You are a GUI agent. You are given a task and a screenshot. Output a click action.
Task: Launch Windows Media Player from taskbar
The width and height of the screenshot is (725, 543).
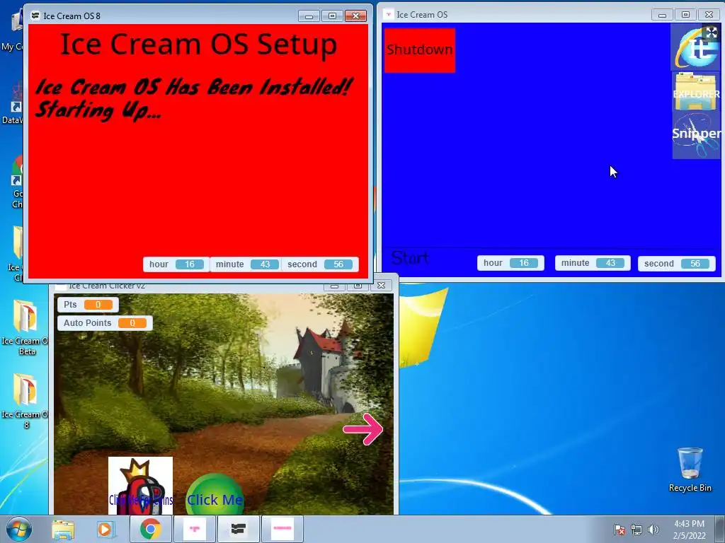[105, 529]
